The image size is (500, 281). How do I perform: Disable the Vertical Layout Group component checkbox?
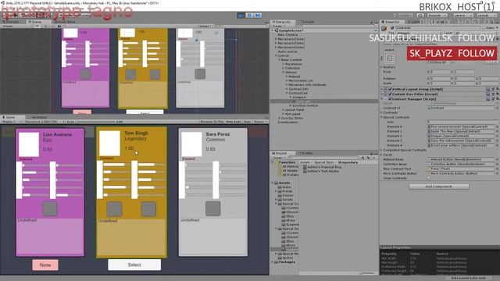click(x=390, y=89)
